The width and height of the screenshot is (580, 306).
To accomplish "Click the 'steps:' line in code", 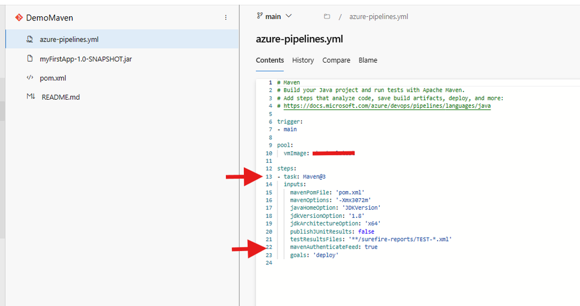I will [x=287, y=169].
